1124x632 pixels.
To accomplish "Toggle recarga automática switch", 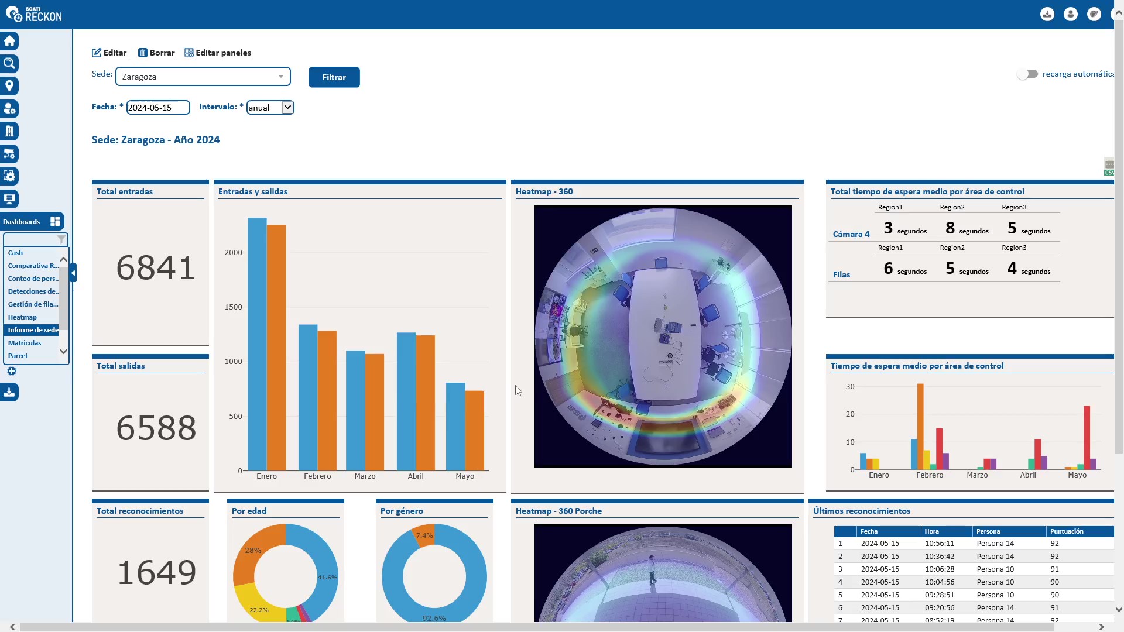I will click(x=1027, y=74).
